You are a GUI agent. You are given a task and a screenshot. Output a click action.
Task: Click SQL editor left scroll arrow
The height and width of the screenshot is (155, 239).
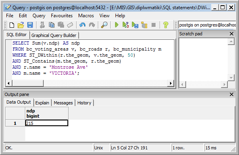click(8, 83)
